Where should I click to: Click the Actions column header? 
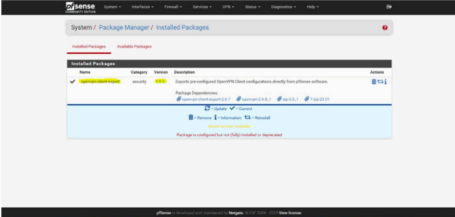pos(377,72)
